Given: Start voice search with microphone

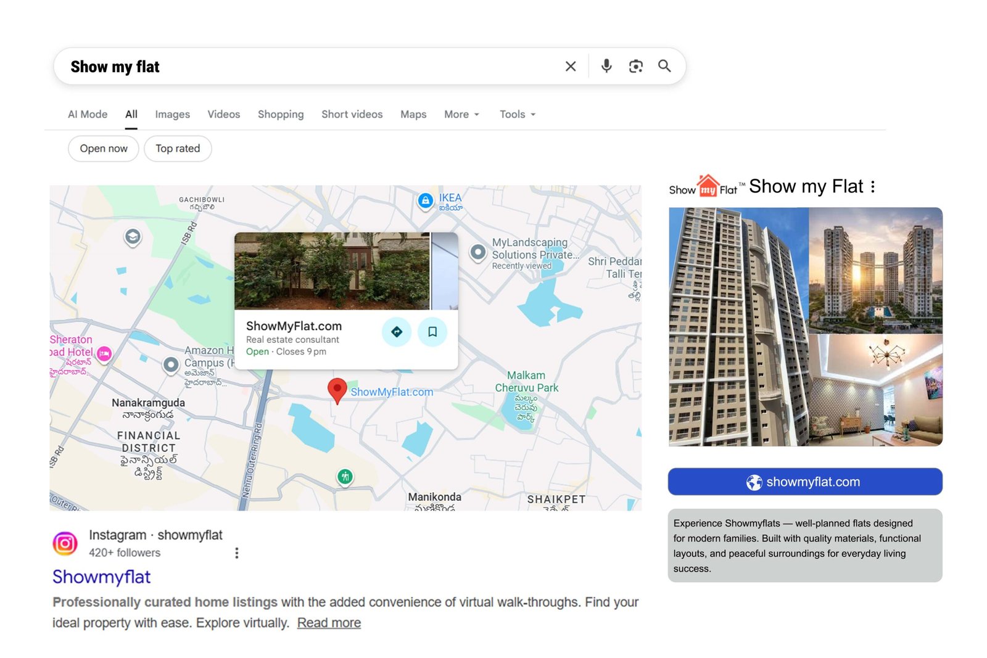Looking at the screenshot, I should [x=606, y=66].
